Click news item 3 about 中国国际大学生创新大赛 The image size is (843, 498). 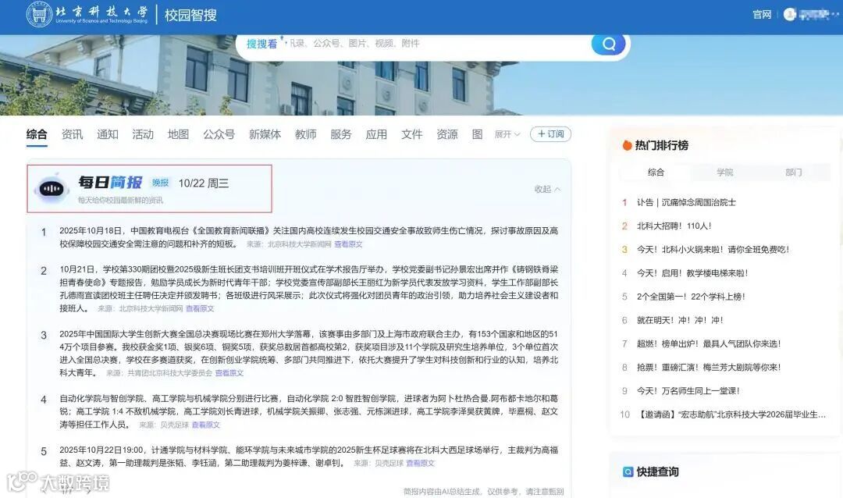pos(308,354)
